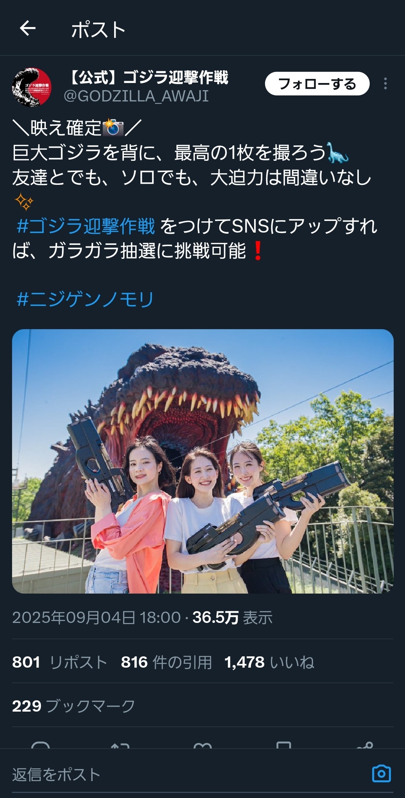Like the post with heart icon
The height and width of the screenshot is (798, 405).
(203, 745)
